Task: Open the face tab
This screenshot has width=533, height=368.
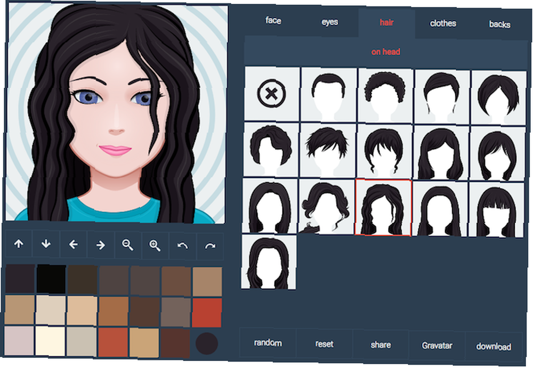Action: coord(273,20)
